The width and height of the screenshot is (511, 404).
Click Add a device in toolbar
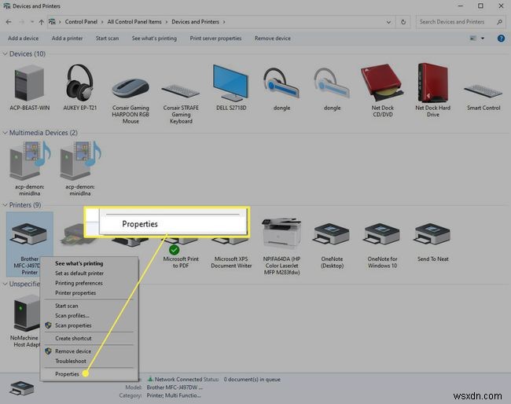click(x=23, y=39)
